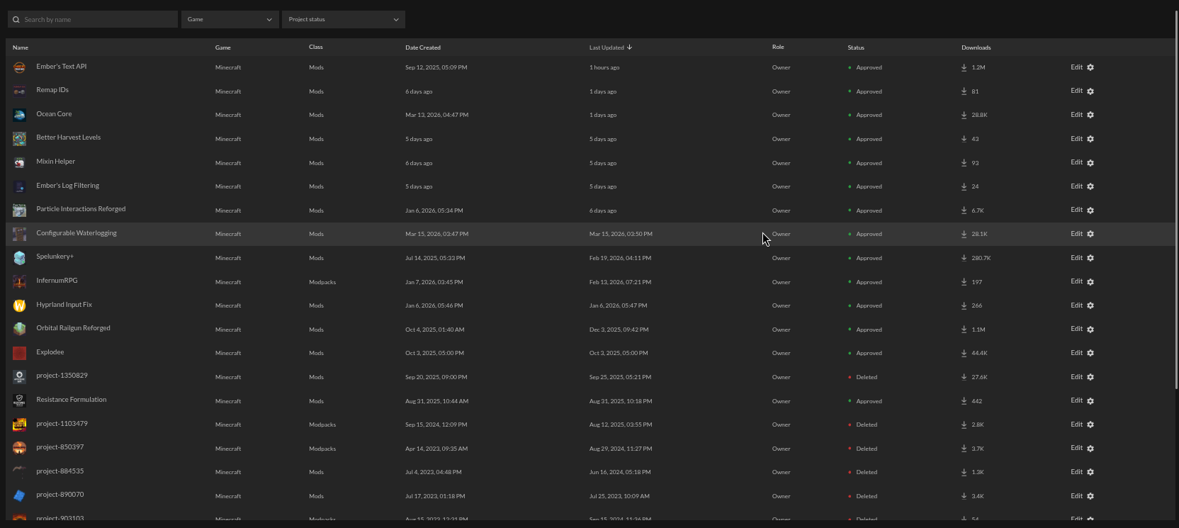The width and height of the screenshot is (1179, 528).
Task: Open settings gear for Spelunkery+
Action: pos(1090,258)
